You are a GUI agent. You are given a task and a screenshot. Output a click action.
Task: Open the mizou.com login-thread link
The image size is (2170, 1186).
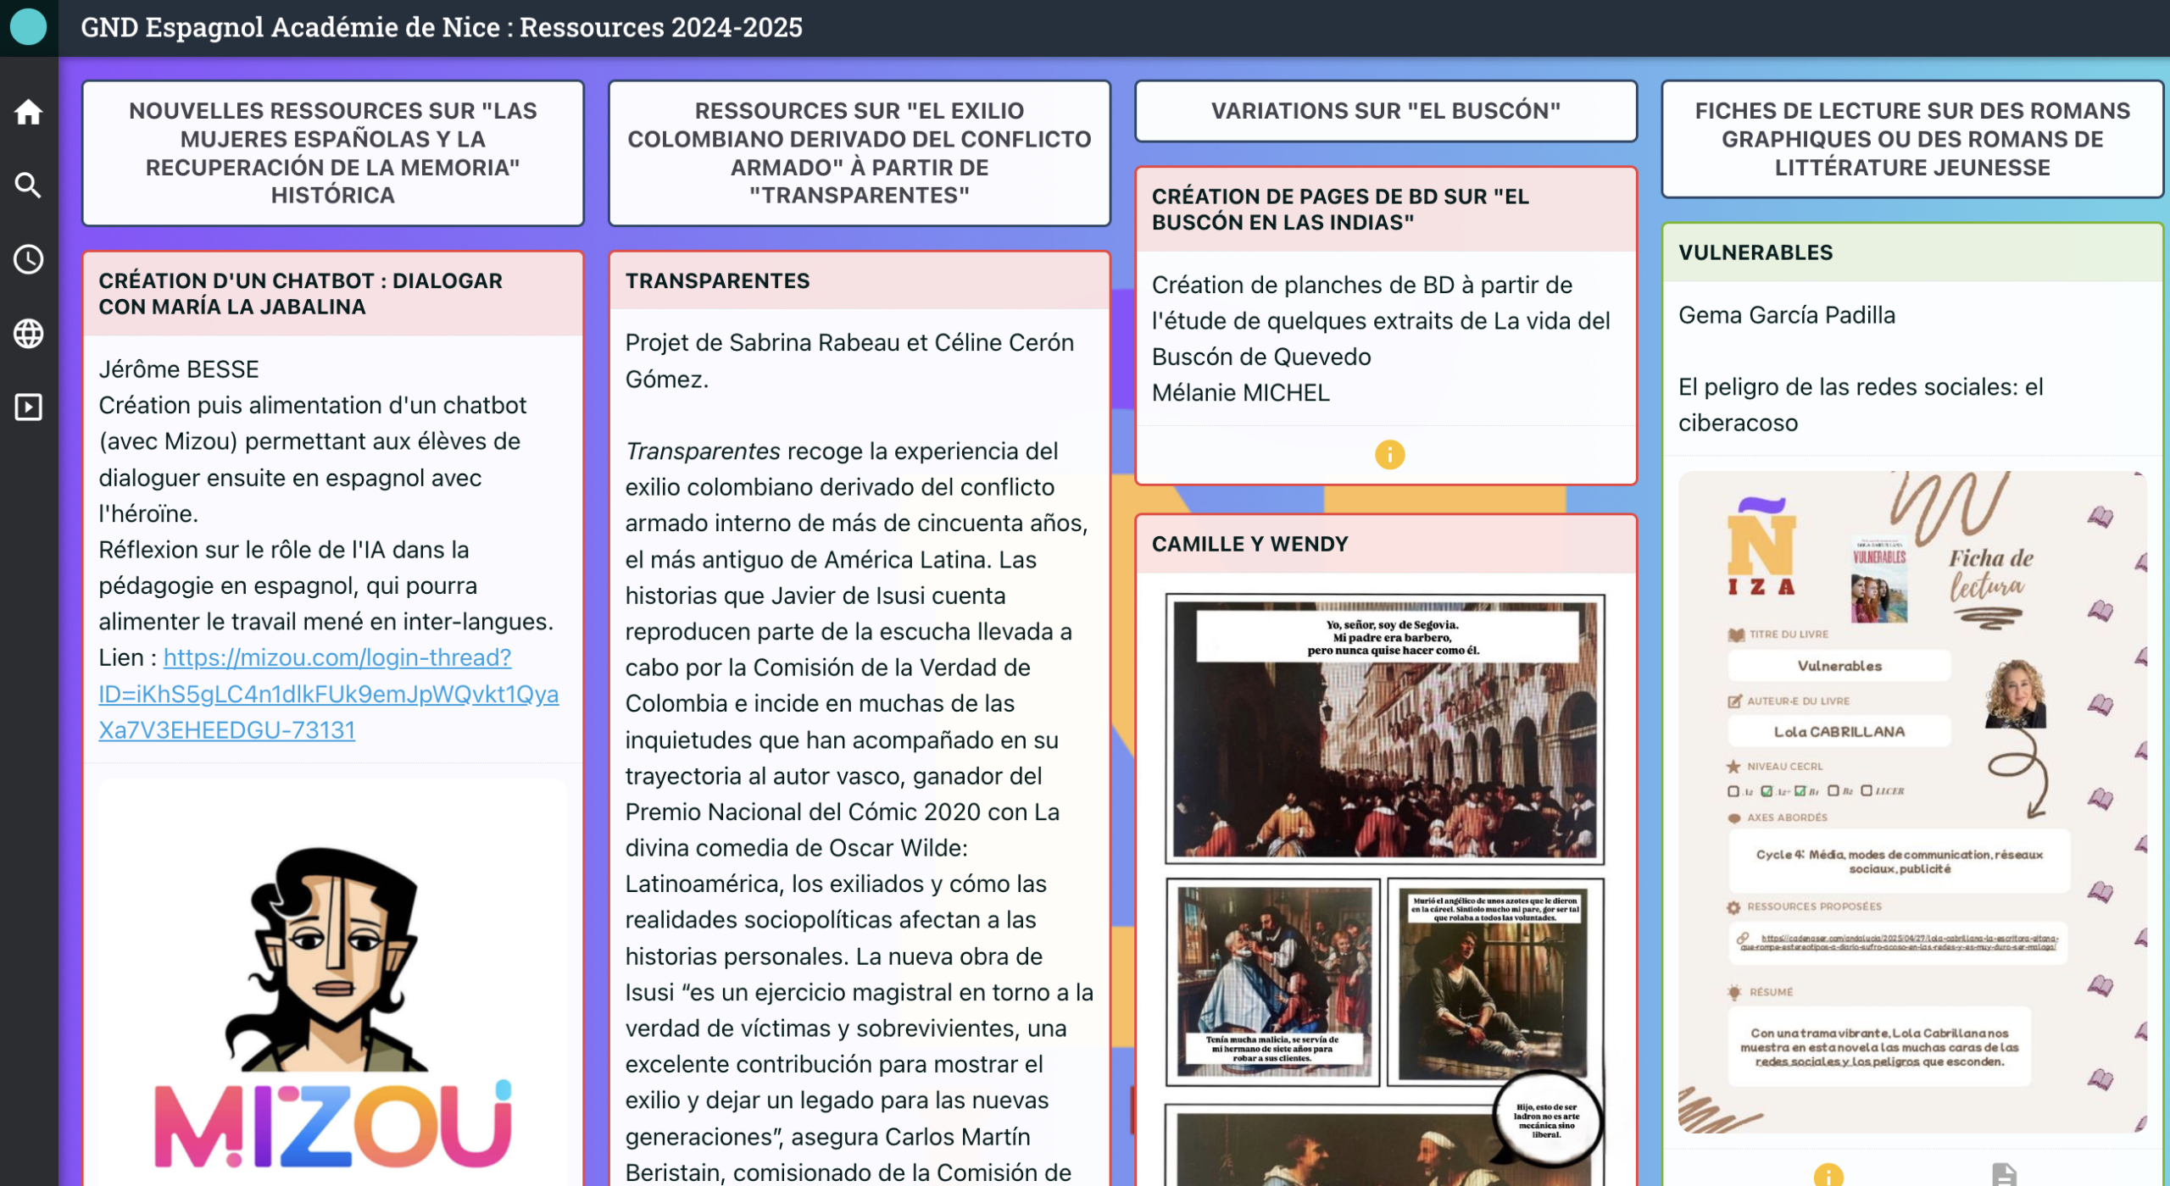pos(329,694)
